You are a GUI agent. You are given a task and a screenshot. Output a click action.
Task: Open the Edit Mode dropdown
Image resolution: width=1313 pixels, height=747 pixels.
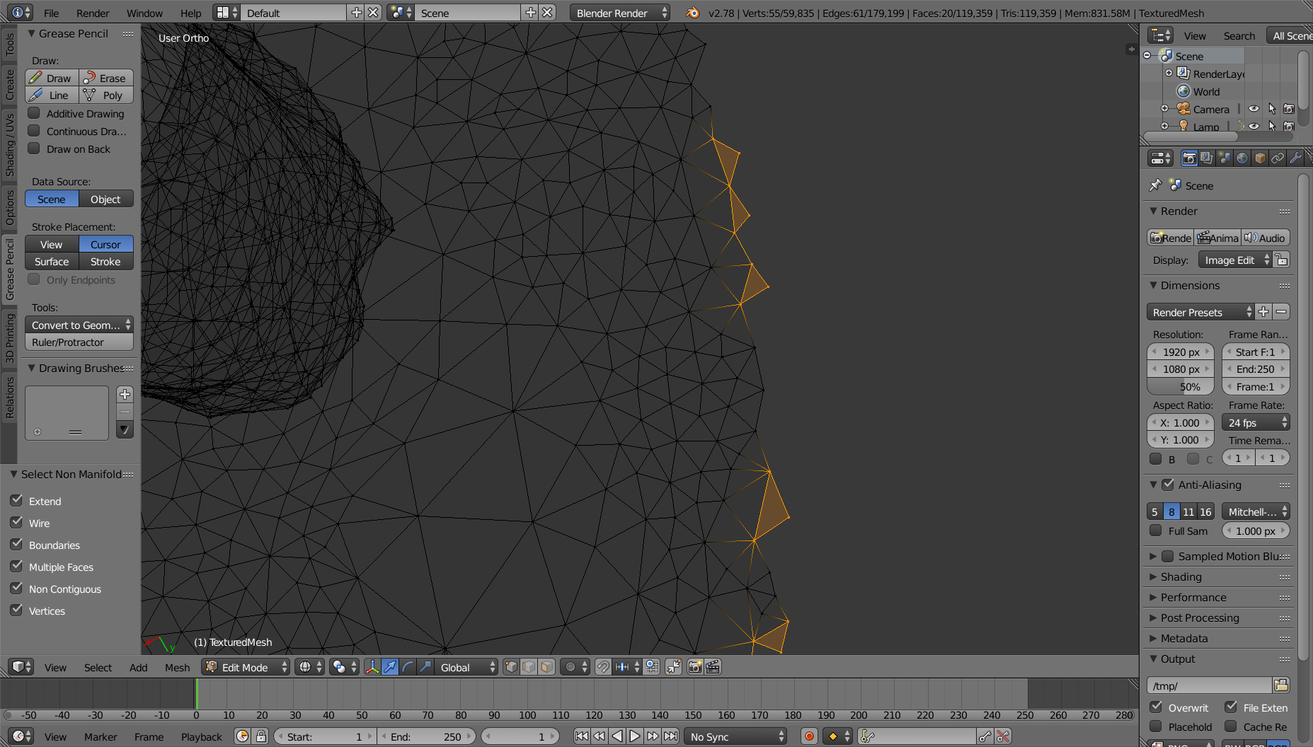click(x=246, y=667)
